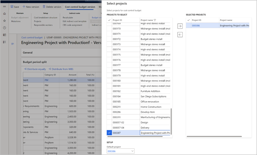Choose Edit indirect cost template
257x155 pixels.
(75, 21)
